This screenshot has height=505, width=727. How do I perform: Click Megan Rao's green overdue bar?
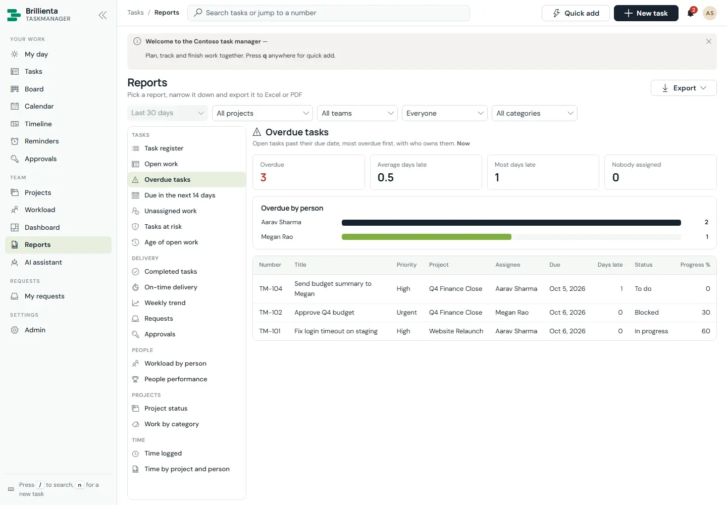coord(427,237)
